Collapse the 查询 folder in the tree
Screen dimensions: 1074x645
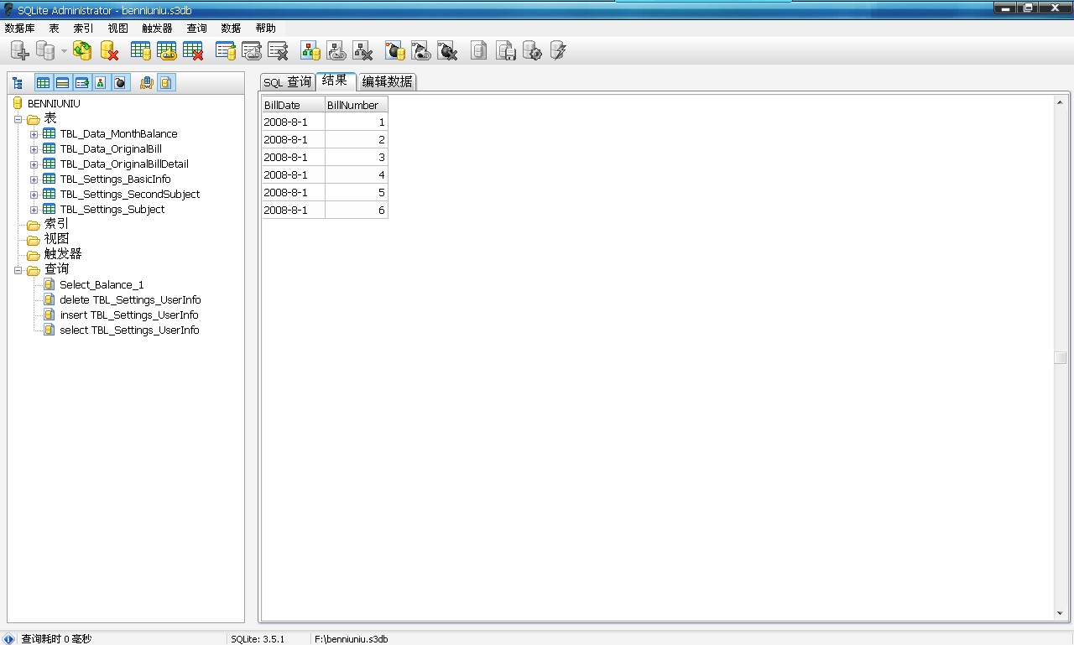click(x=18, y=270)
